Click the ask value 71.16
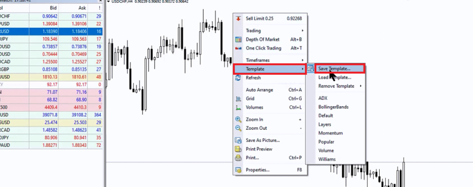Viewport: 473px width, 187px height. [x=80, y=92]
